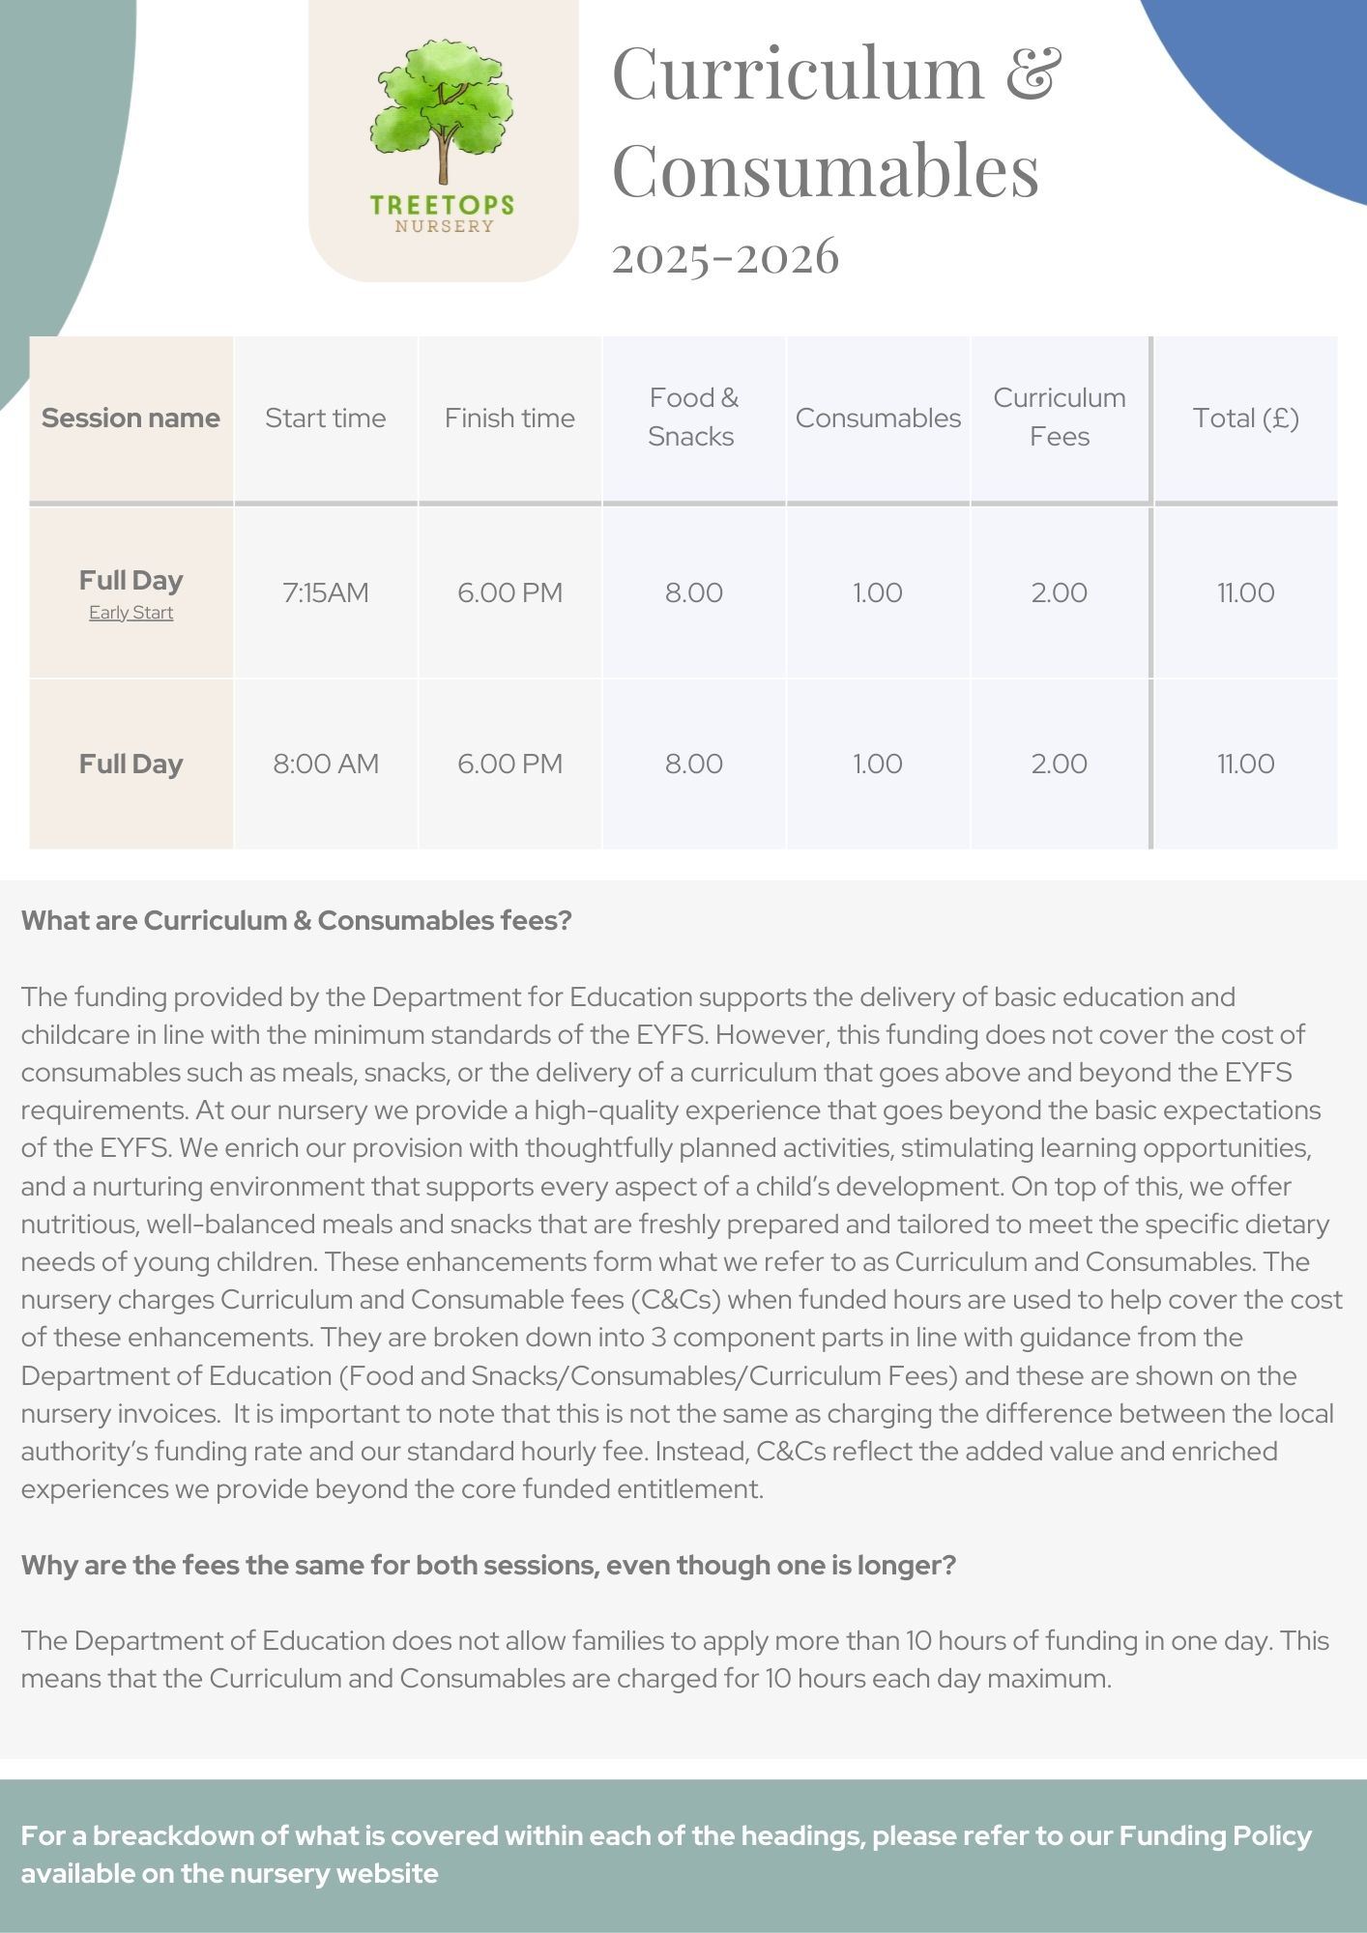Screen dimensions: 1367x1933
Task: Click the Finish time column header
Action: (x=509, y=418)
